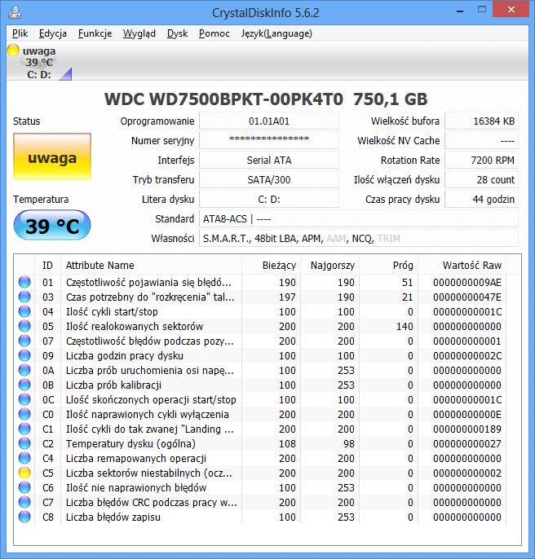Click the 39 °C temperature button
This screenshot has height=559, width=535.
pyautogui.click(x=52, y=225)
